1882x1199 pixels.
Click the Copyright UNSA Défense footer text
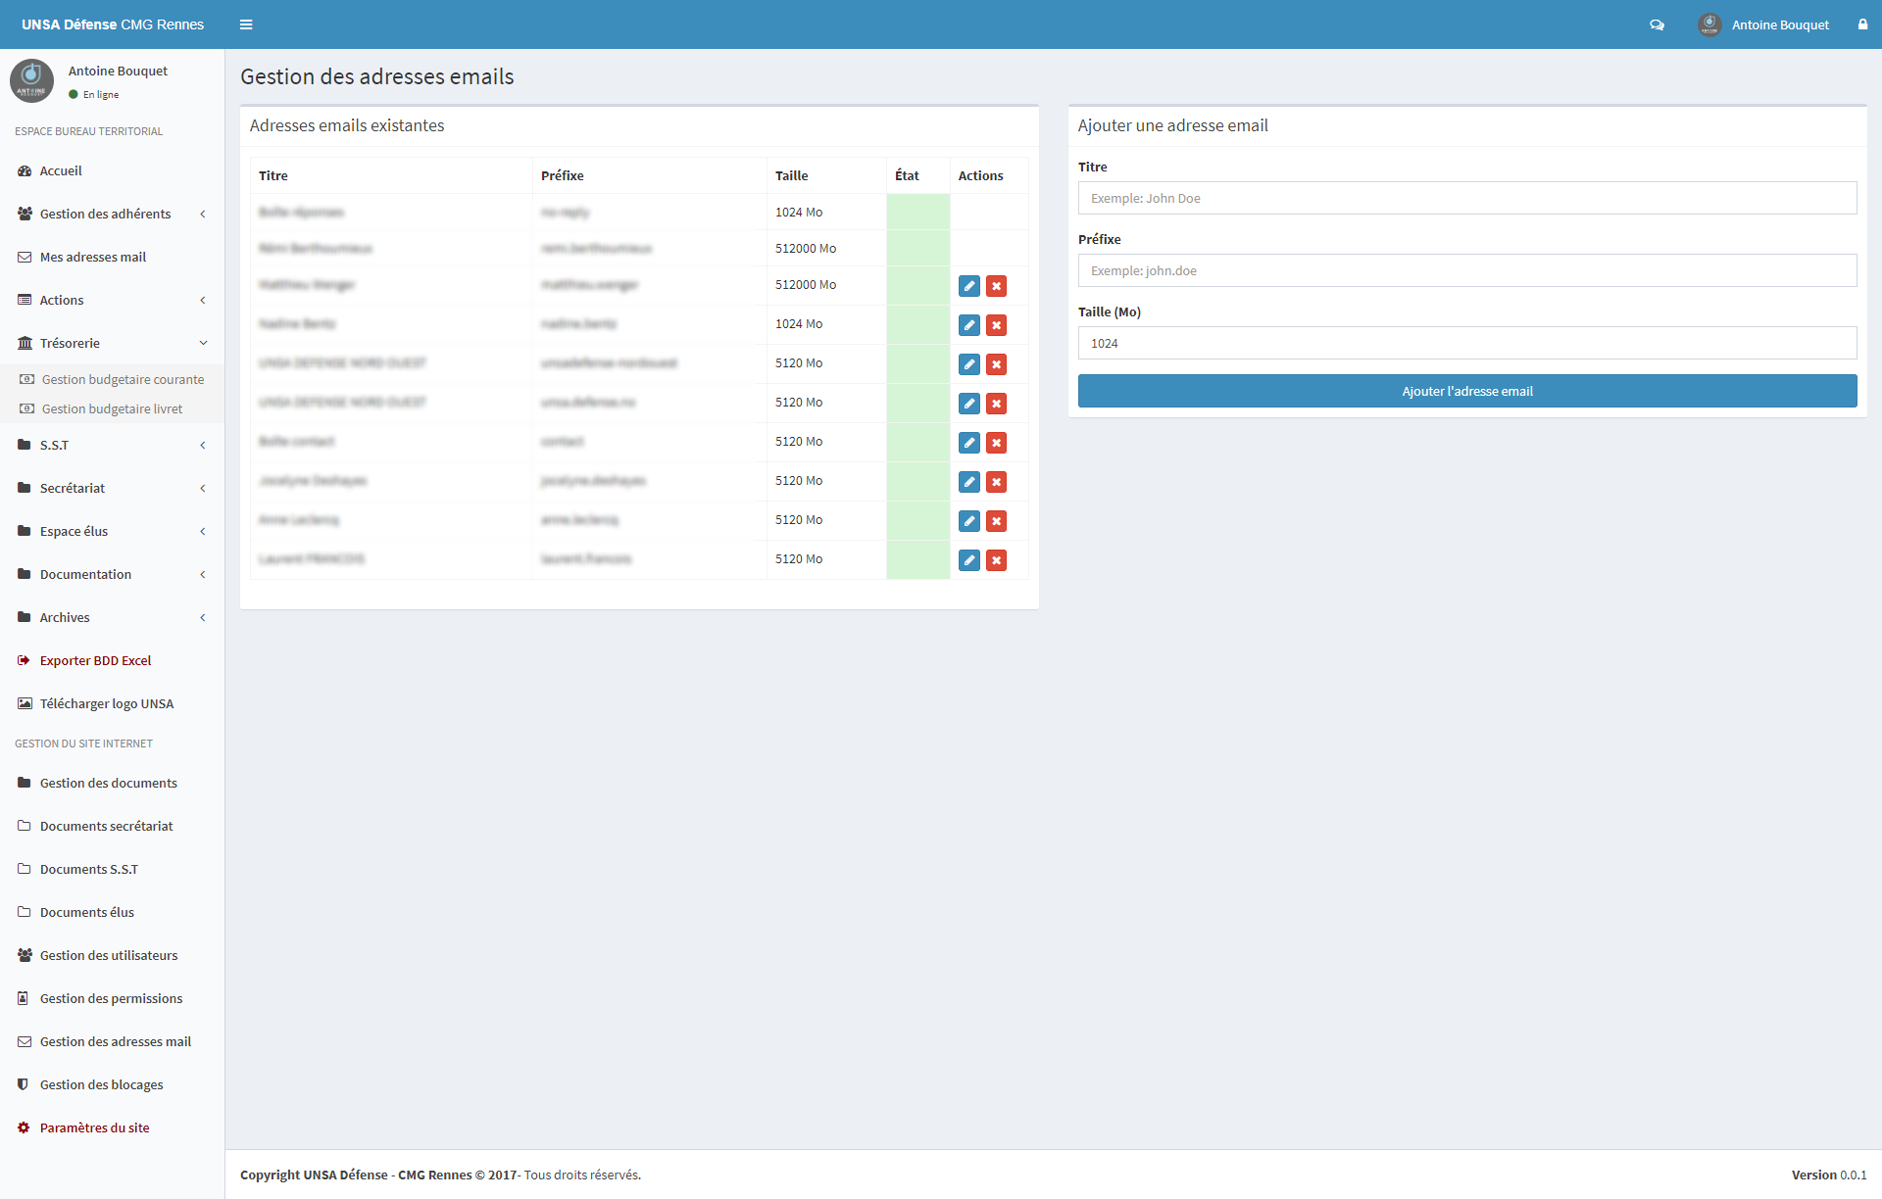[x=440, y=1175]
